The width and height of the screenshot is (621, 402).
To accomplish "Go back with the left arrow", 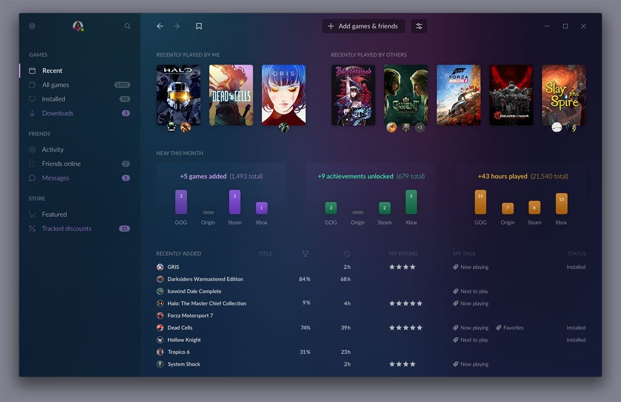I will [160, 26].
